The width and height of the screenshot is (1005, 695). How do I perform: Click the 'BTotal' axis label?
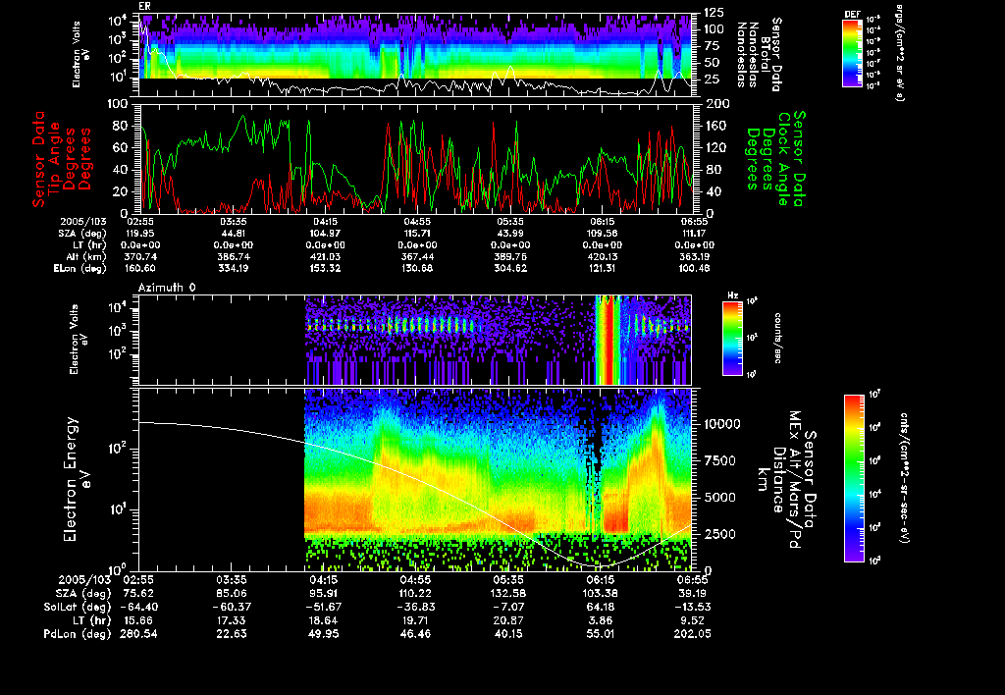click(765, 55)
